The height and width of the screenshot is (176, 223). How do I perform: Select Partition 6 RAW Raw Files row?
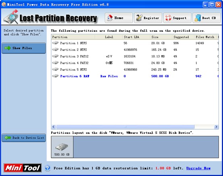point(135,76)
